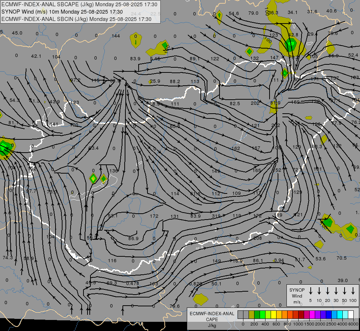Click the 20 m/s wind arrow in legend
Viewport: 360px width, 331px height.
pos(327,291)
